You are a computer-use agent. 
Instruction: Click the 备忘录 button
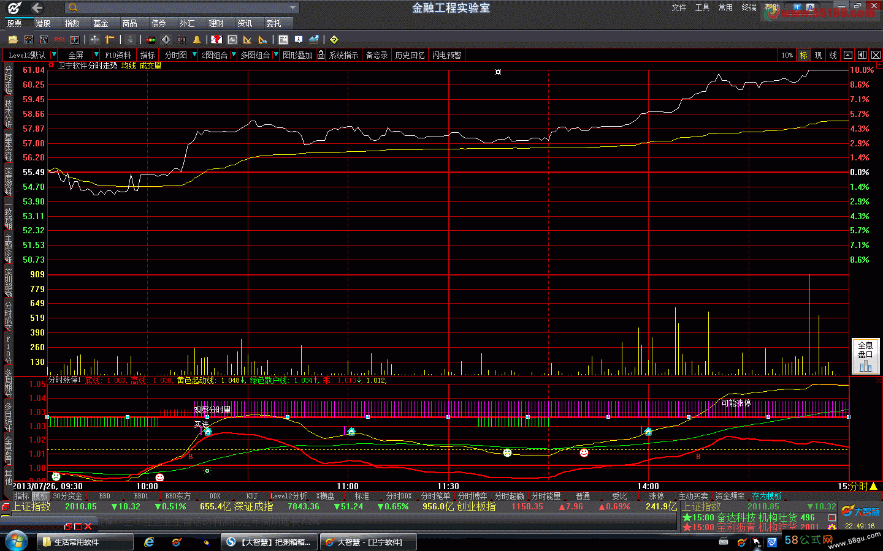click(x=377, y=55)
